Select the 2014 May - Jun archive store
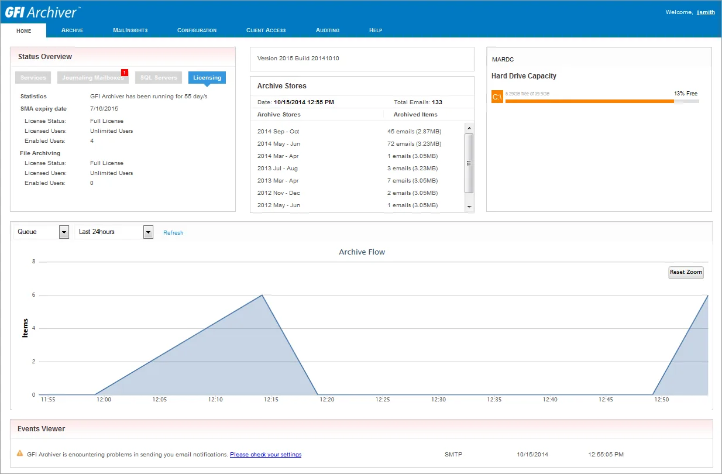722x474 pixels. [279, 143]
